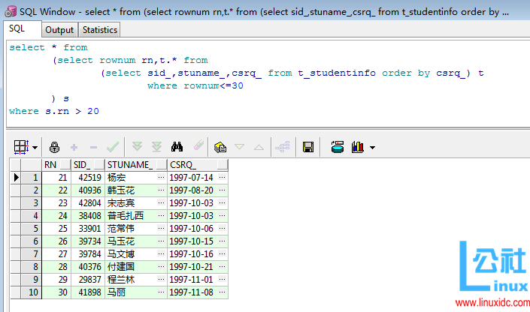Click the STUNAME_ column header
530x312 pixels.
pos(129,164)
